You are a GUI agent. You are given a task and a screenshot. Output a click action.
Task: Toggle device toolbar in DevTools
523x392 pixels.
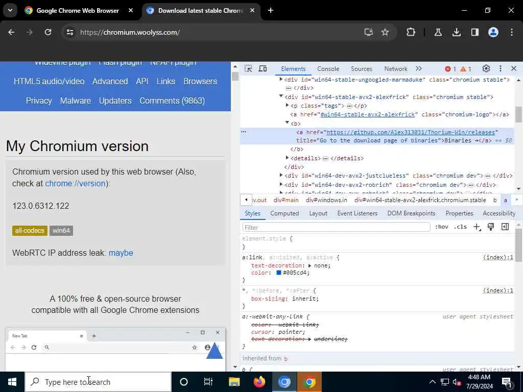263,69
